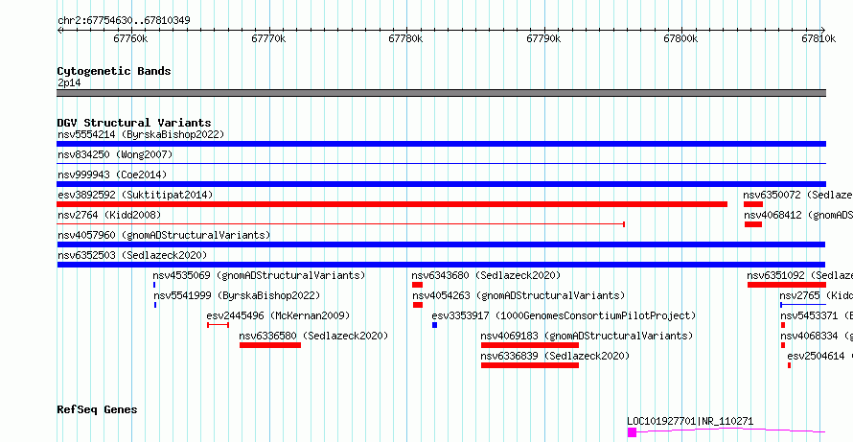853x442 pixels.
Task: Click the nsv6352503 (Sedlazeck2020) blue bar
Action: click(441, 265)
